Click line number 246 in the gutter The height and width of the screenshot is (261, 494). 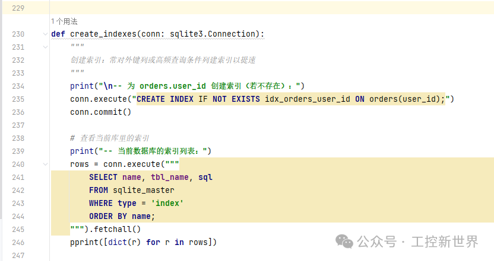(18, 242)
